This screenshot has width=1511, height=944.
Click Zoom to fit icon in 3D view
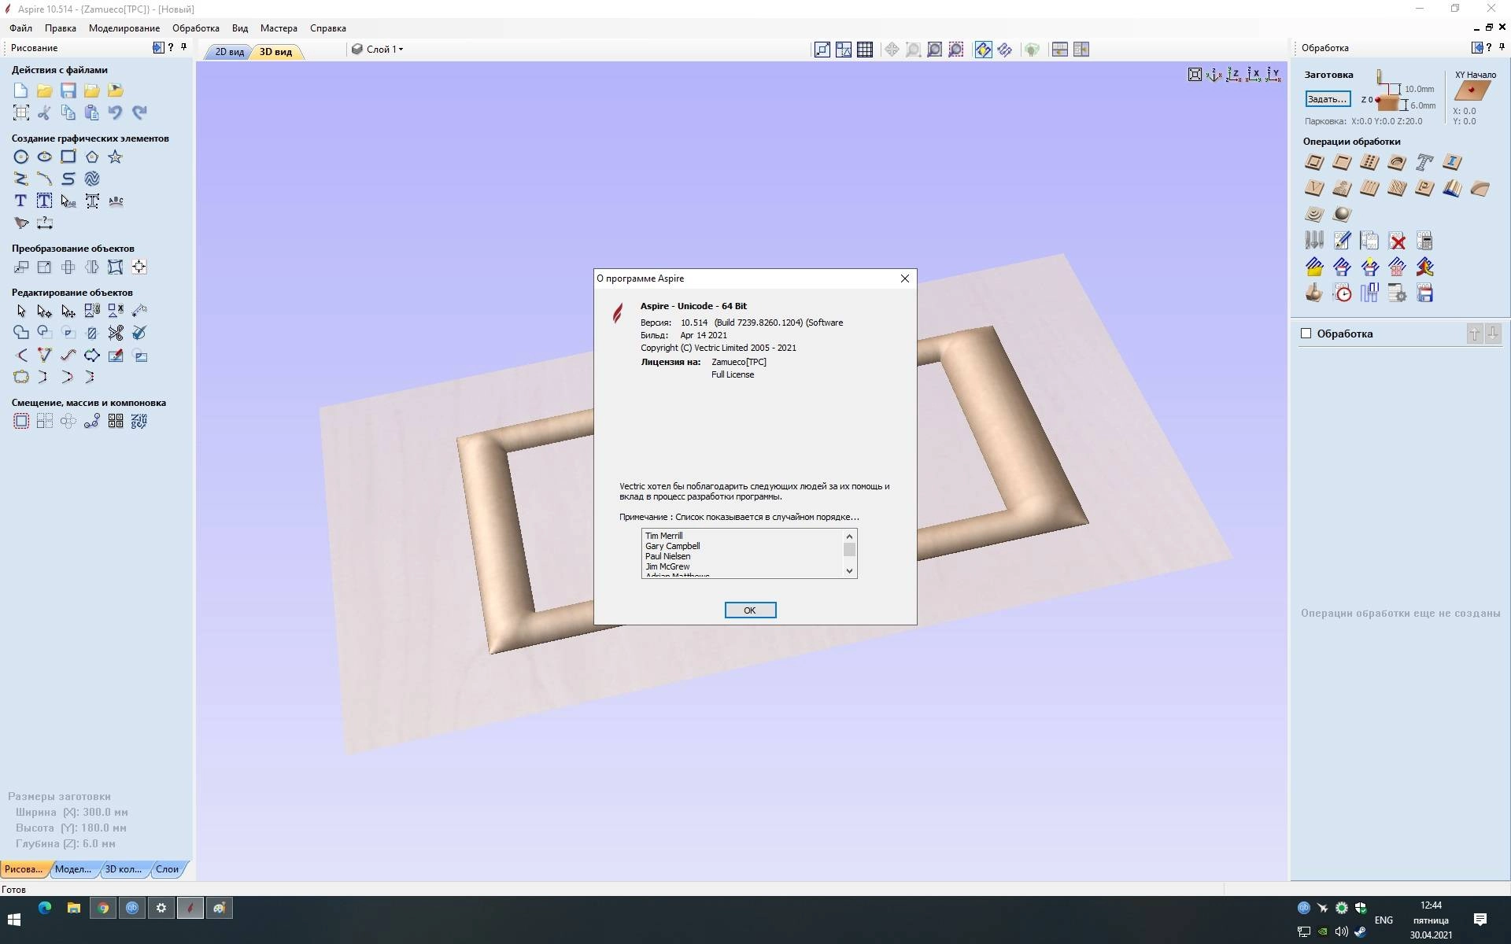(1195, 75)
